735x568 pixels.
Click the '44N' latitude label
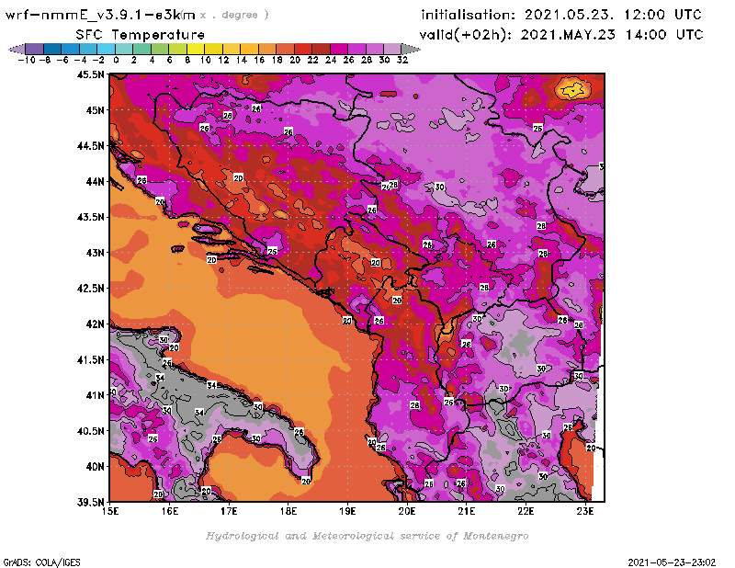(x=95, y=181)
